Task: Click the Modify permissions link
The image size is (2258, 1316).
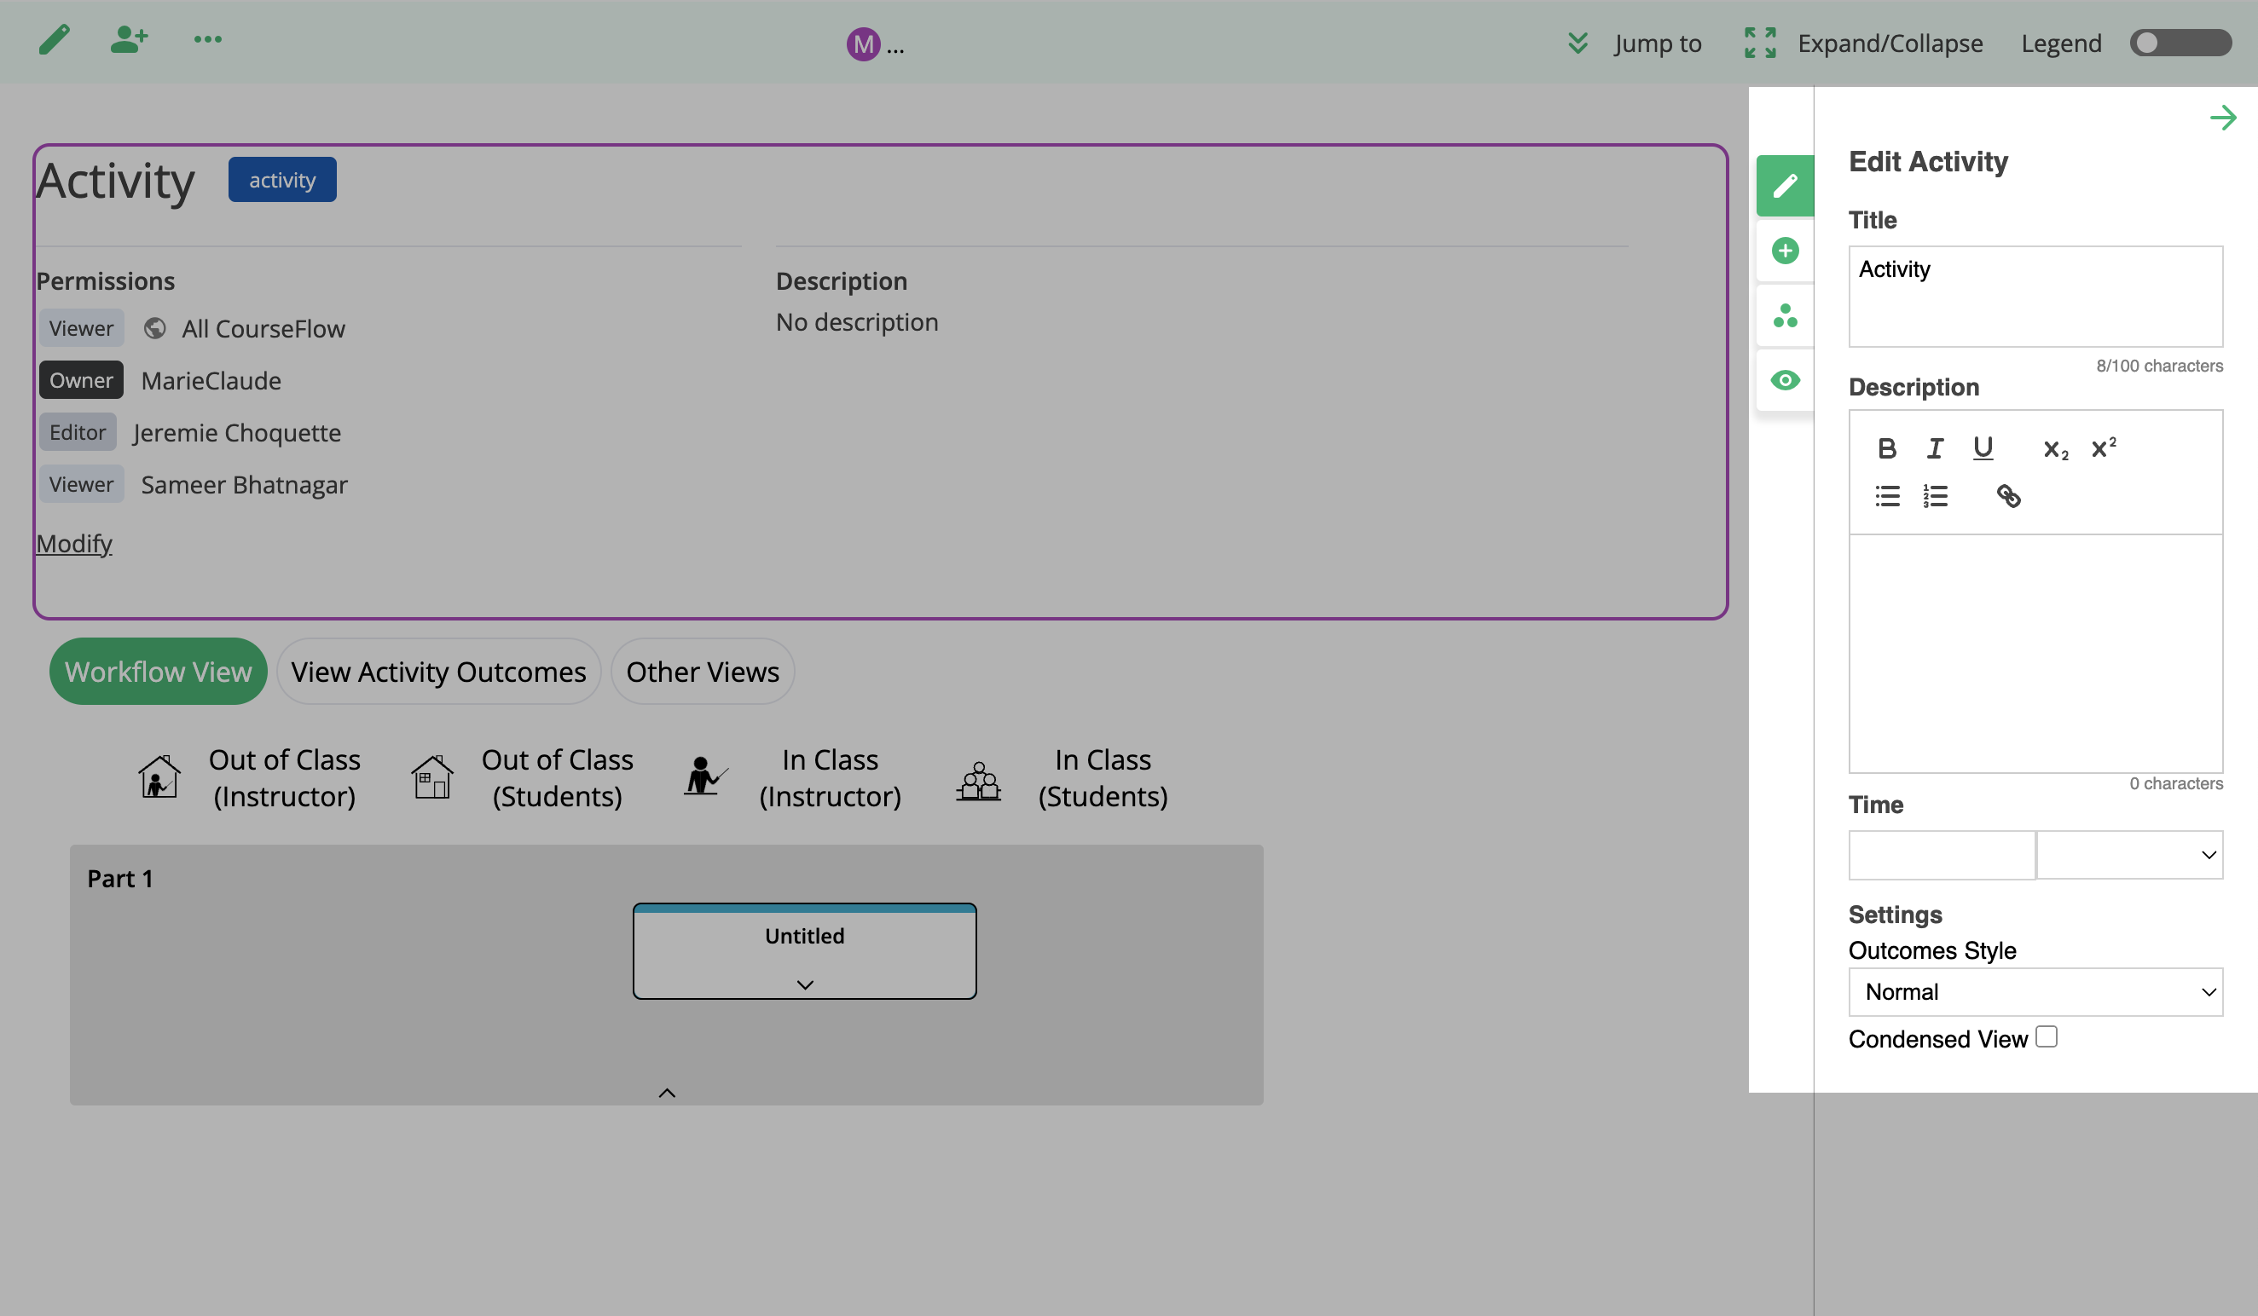Action: coord(74,544)
